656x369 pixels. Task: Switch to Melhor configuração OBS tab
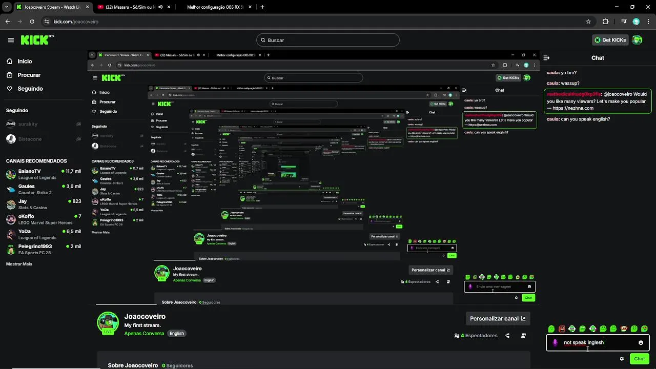click(x=215, y=7)
